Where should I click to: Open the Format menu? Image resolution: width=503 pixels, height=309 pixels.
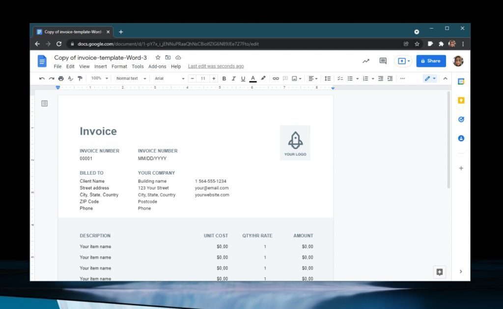119,66
